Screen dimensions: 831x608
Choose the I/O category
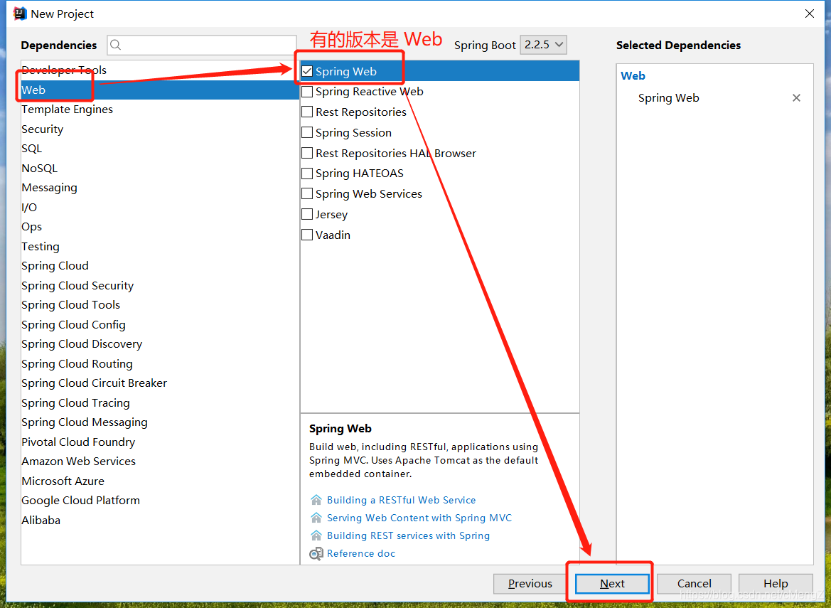160,207
